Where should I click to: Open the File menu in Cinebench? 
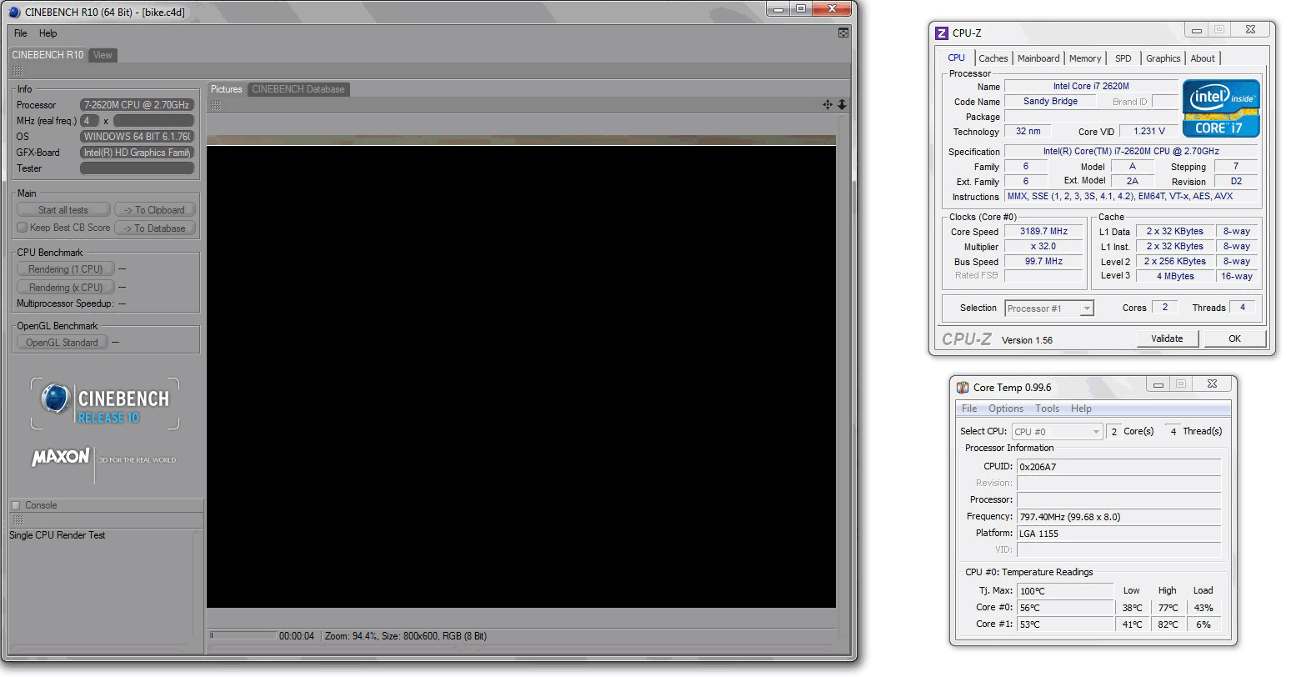tap(21, 33)
